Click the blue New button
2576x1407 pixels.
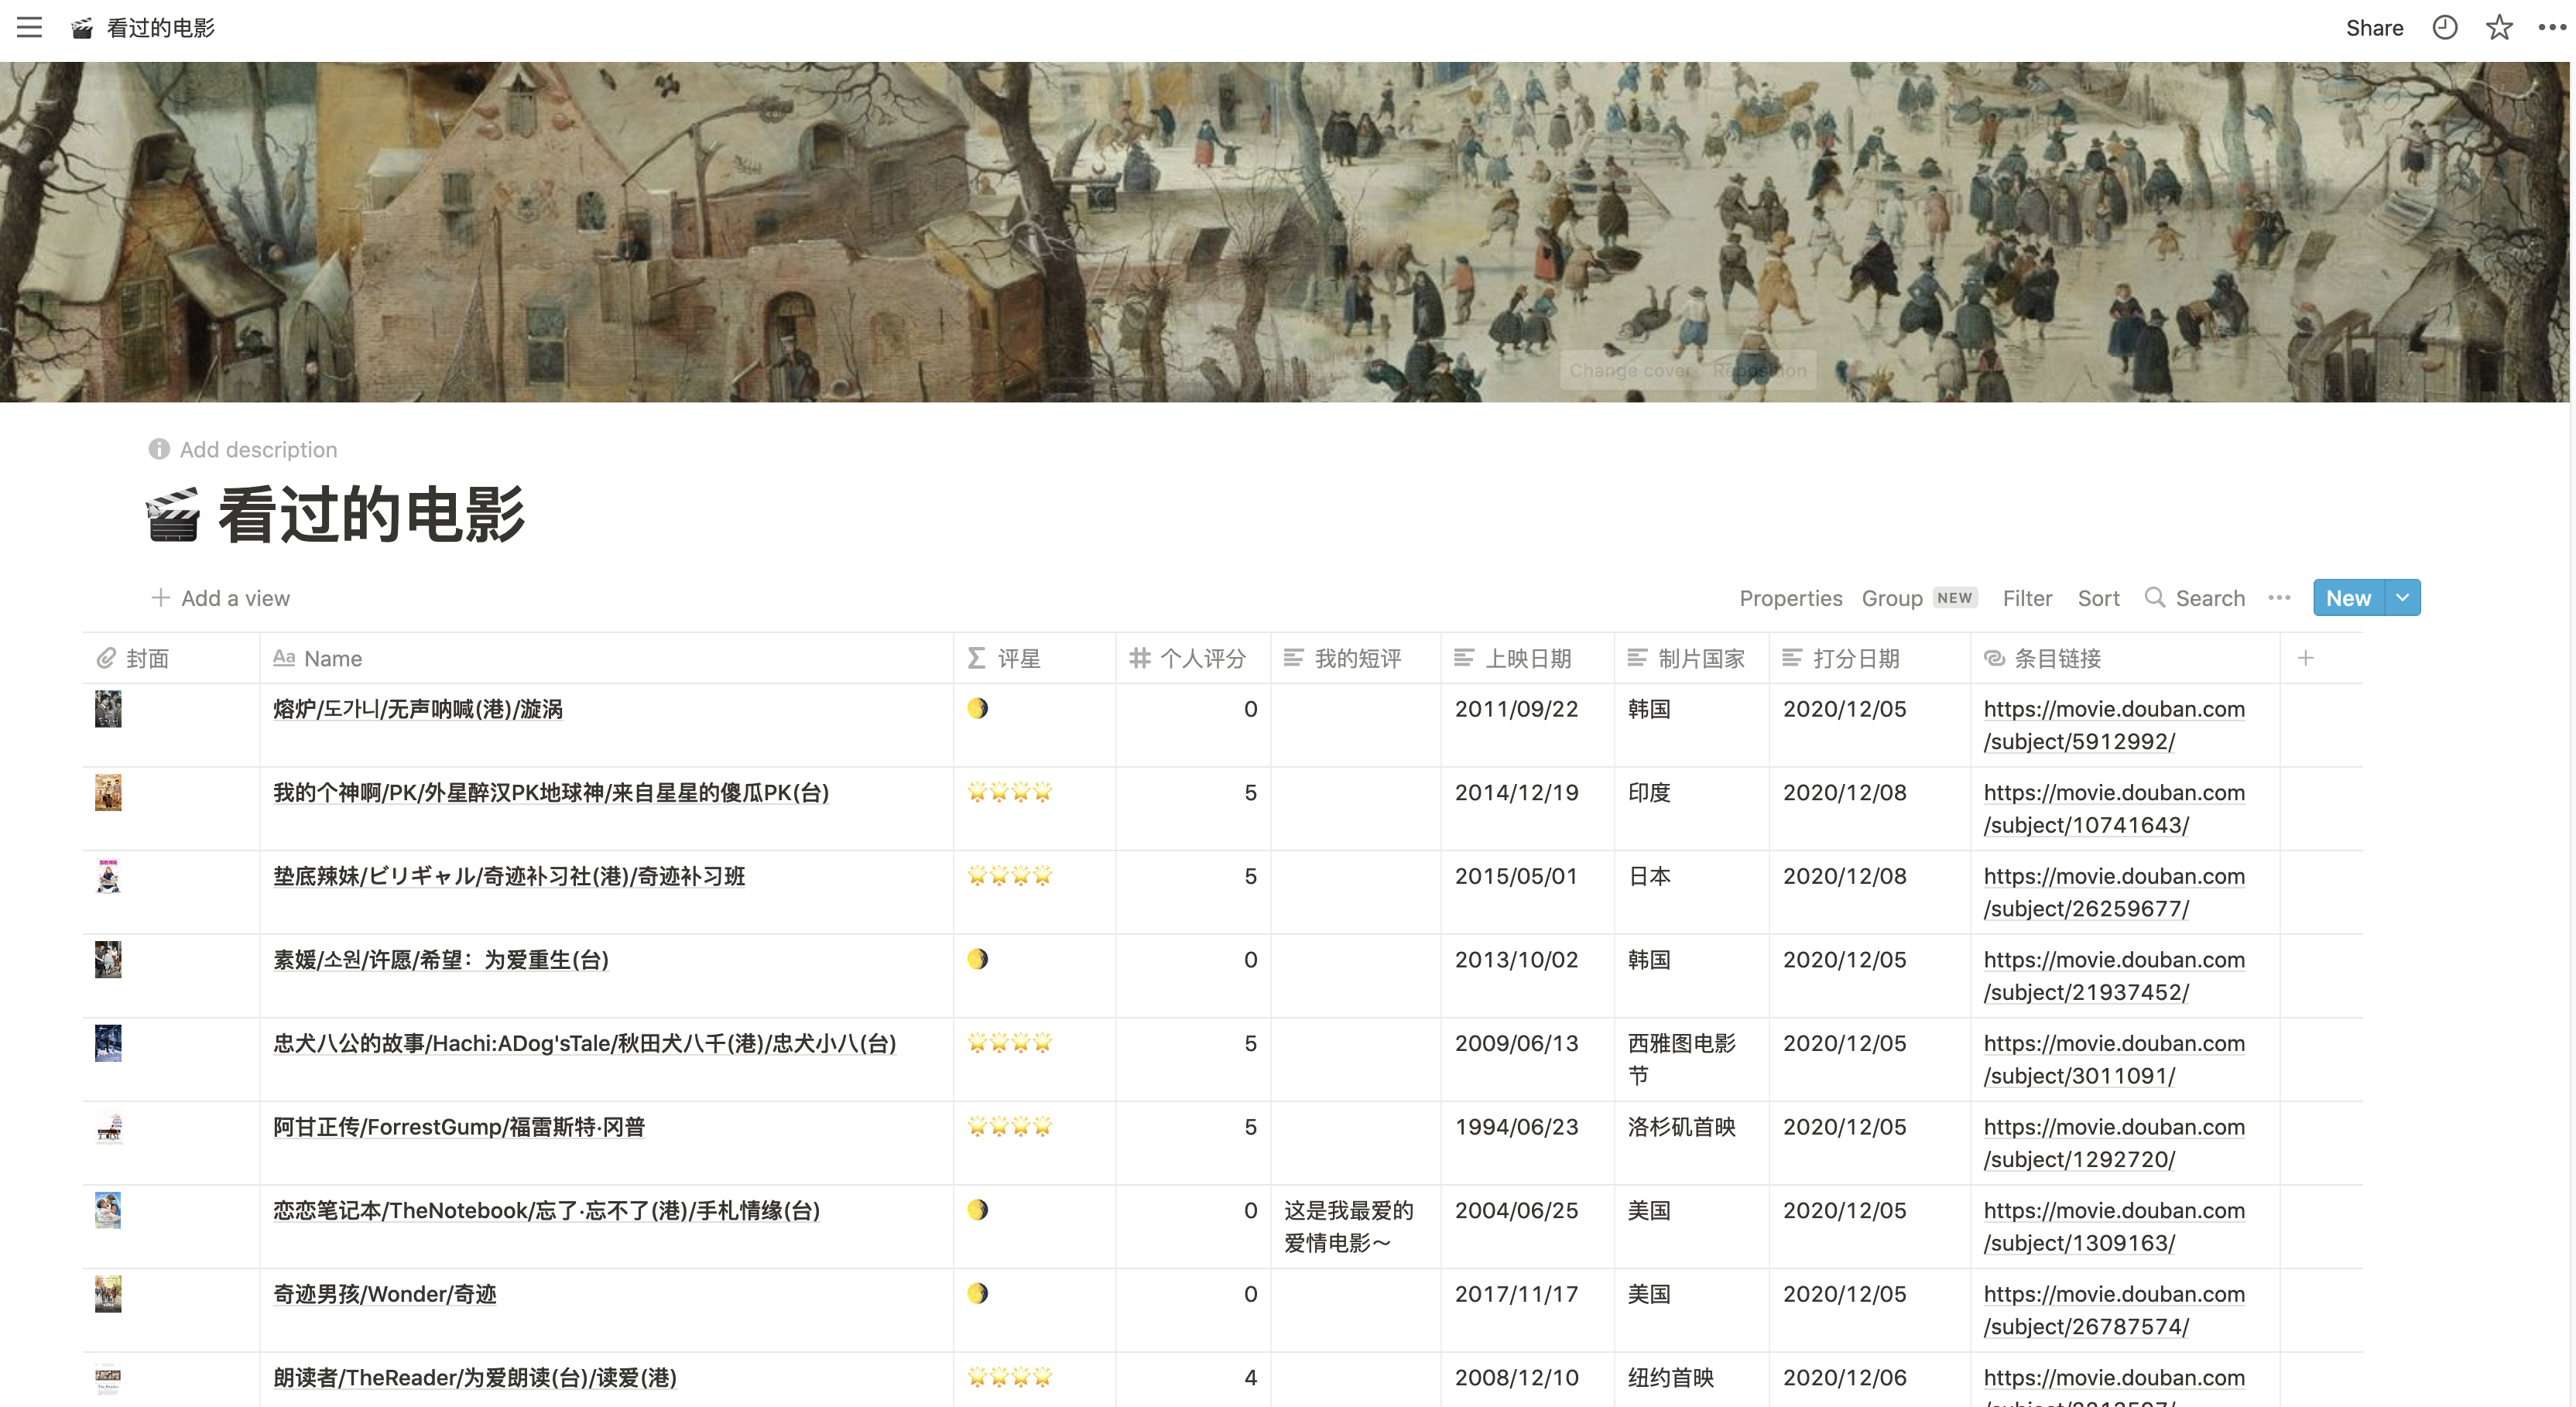pyautogui.click(x=2347, y=597)
